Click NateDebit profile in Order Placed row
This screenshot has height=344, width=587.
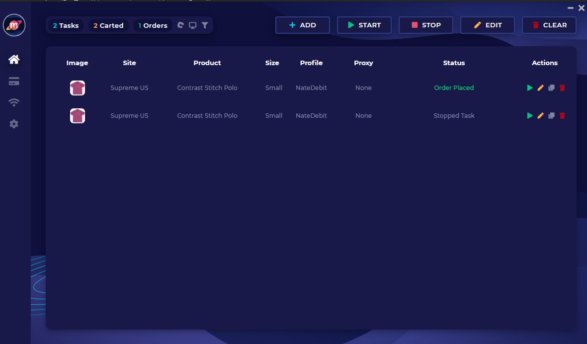(x=311, y=87)
